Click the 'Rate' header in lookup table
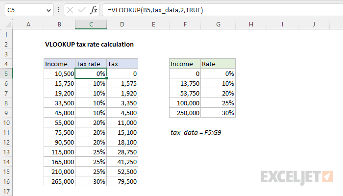343x196 pixels. 218,64
